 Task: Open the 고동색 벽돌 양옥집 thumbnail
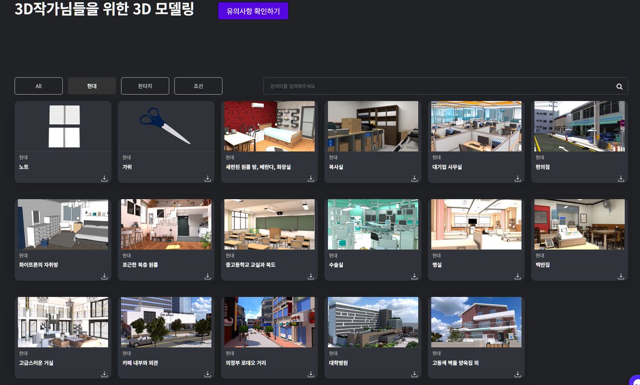coord(476,323)
